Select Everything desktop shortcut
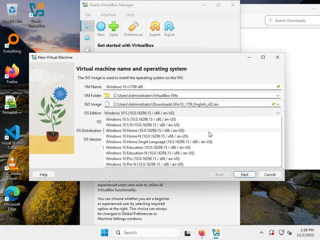Image resolution: width=320 pixels, height=240 pixels. pyautogui.click(x=12, y=43)
